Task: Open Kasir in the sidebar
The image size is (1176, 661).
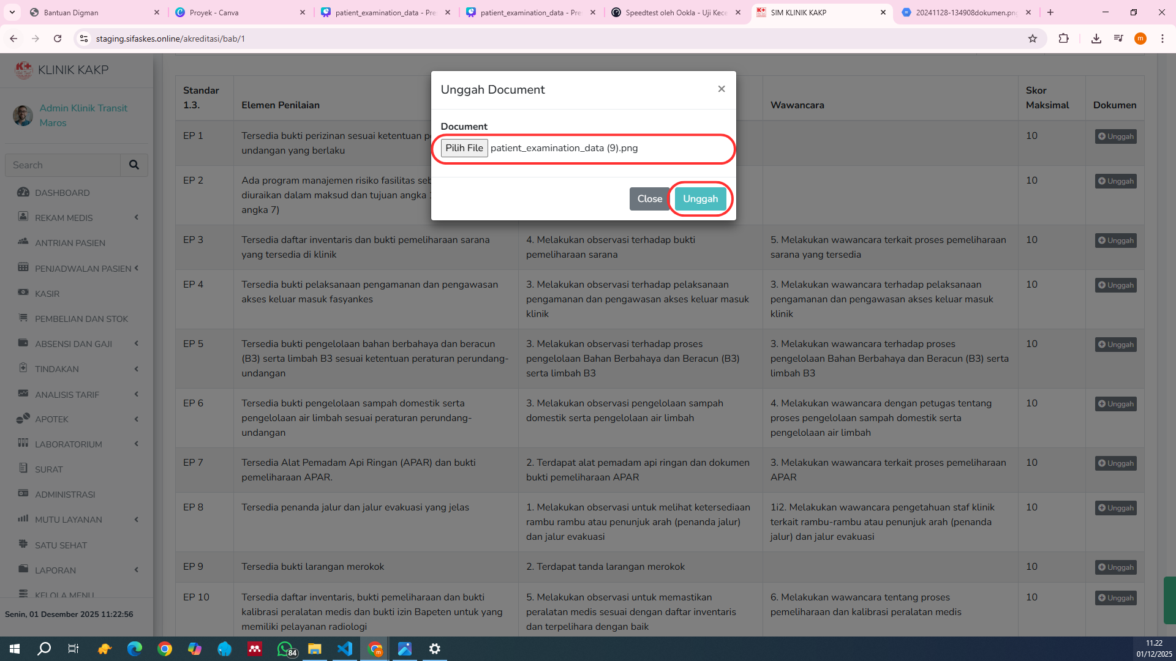Action: (47, 294)
